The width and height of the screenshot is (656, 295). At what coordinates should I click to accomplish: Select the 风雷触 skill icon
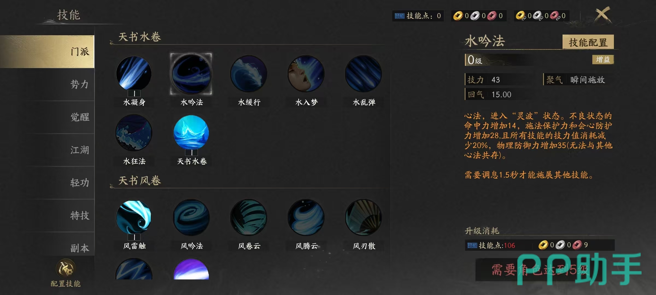(134, 217)
